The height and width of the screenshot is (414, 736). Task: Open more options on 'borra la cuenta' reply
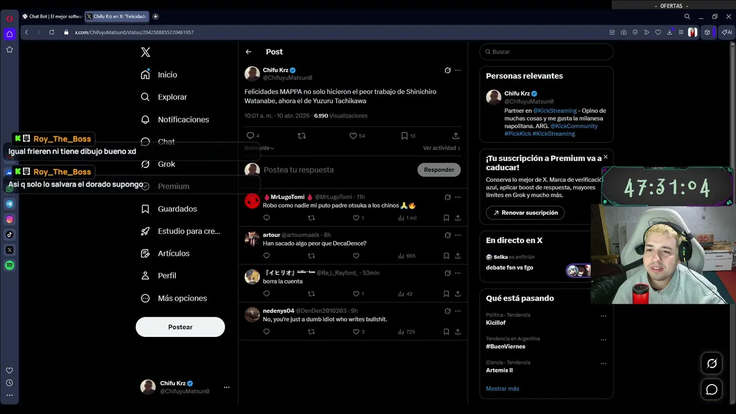point(458,273)
